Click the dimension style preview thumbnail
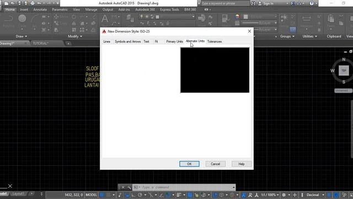The height and width of the screenshot is (199, 353). [215, 70]
